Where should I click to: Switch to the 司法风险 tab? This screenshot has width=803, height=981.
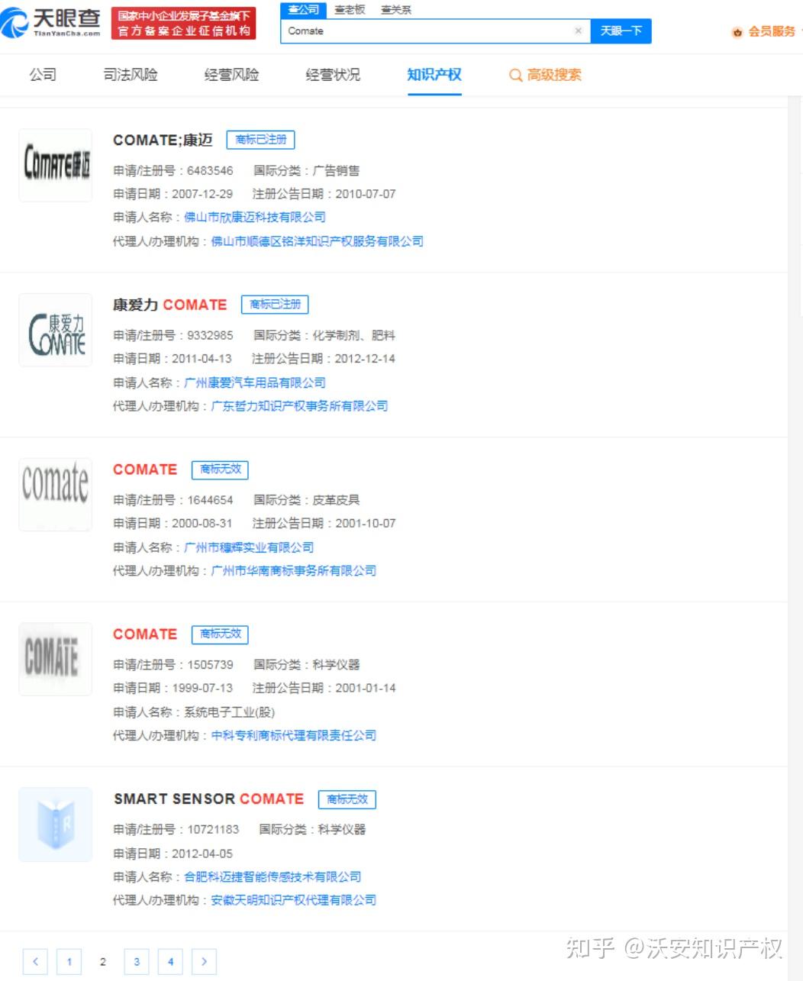coord(130,75)
